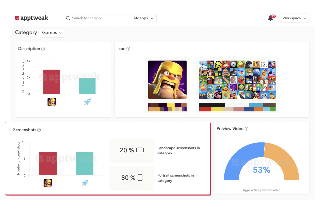Click the Monopoly man icon in grid

[226, 64]
